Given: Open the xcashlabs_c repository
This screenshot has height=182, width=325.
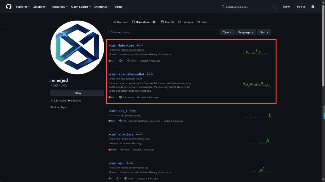Looking at the screenshot, I should 118,111.
